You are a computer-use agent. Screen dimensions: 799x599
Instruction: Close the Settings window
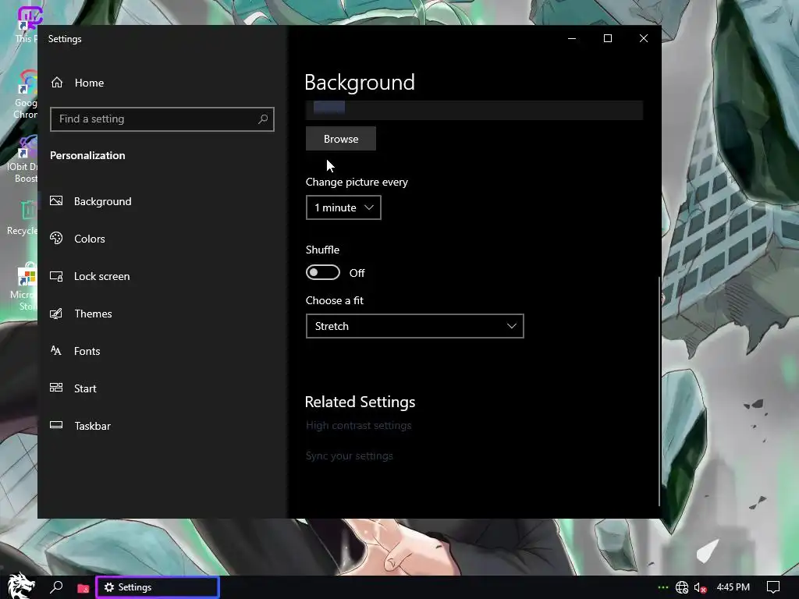point(644,39)
